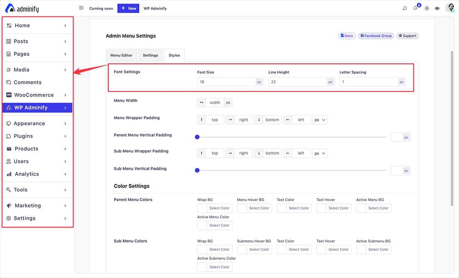Expand the Media submenu chevron
Viewport: 459px width, 278px height.
pyautogui.click(x=65, y=70)
